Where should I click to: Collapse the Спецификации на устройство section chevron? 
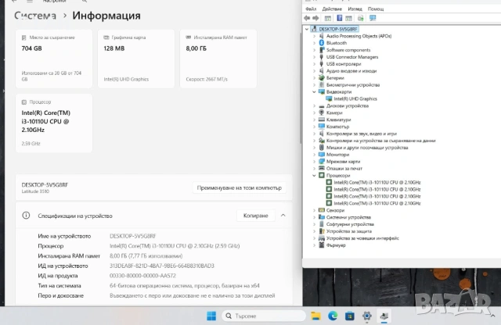click(283, 216)
